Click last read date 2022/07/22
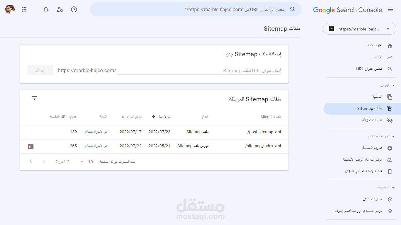401x225 pixels. point(130,146)
